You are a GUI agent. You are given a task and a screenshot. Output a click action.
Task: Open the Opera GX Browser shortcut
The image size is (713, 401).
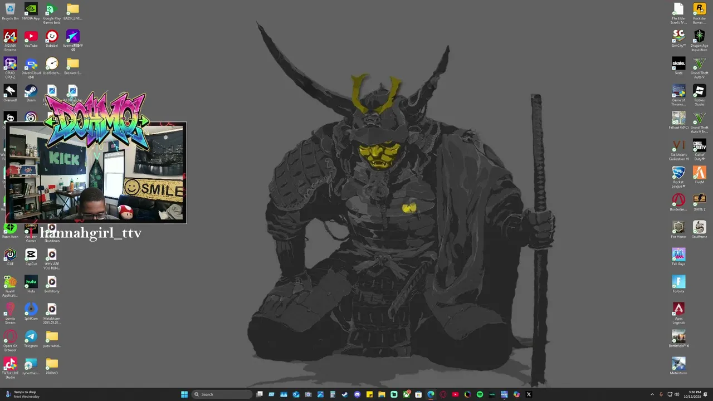coord(10,341)
